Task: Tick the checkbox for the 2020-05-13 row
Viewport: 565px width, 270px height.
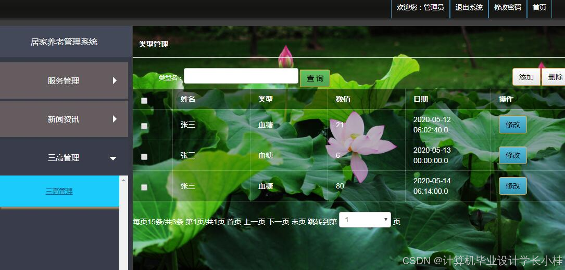Action: point(144,157)
